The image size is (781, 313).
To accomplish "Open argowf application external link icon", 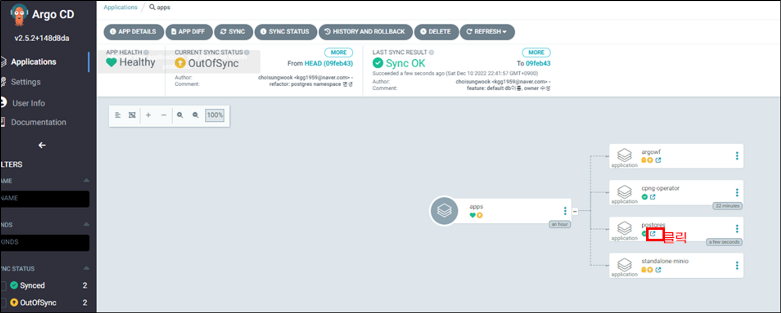I will pos(658,160).
